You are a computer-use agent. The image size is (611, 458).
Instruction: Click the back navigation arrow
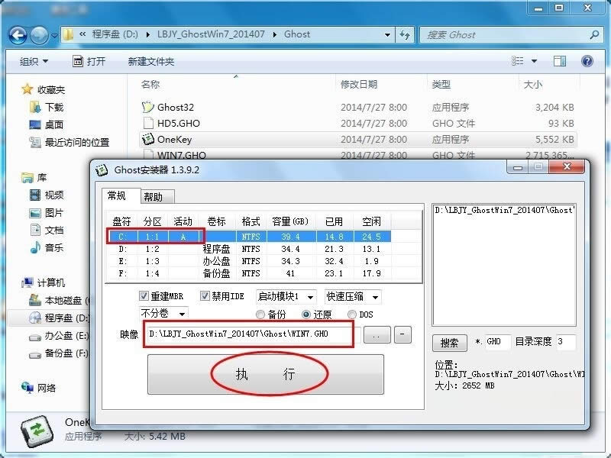(18, 35)
